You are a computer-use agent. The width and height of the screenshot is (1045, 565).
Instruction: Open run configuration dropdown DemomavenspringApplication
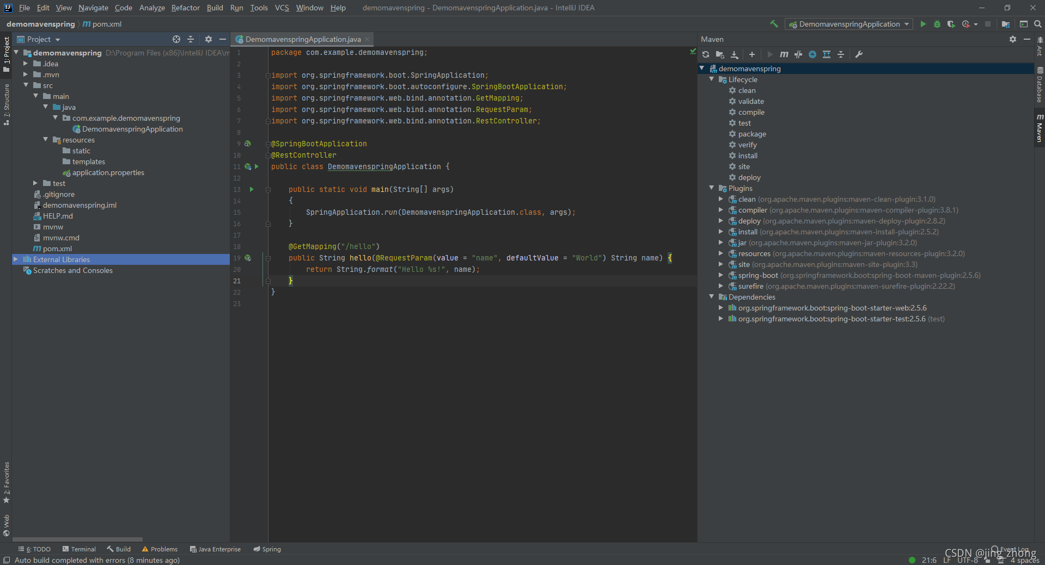tap(849, 24)
